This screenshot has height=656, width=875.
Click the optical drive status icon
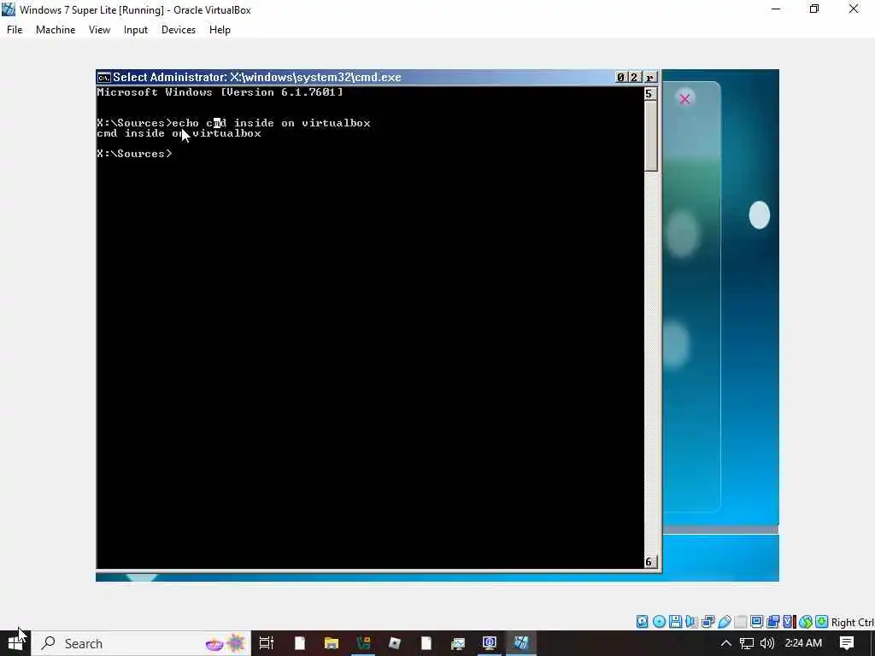tap(659, 622)
